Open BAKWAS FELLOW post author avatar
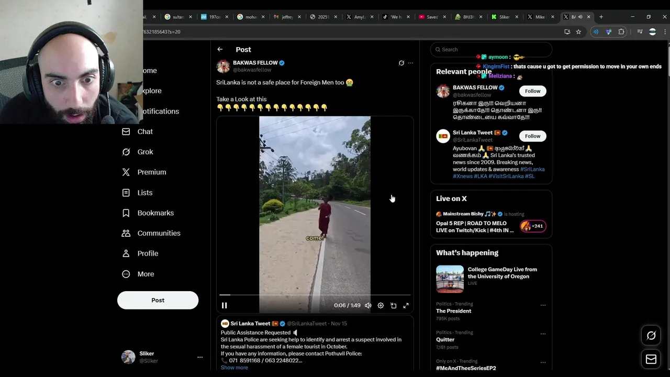670x377 pixels. (x=224, y=66)
